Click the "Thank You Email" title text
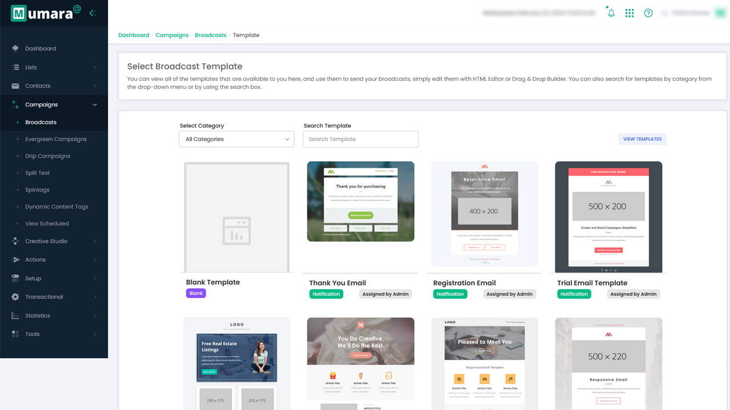This screenshot has width=730, height=410. (338, 283)
